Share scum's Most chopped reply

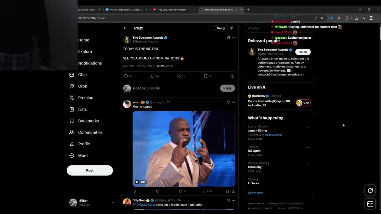[233, 191]
